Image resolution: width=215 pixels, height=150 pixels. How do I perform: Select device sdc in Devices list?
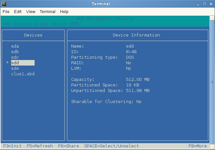pos(15,57)
